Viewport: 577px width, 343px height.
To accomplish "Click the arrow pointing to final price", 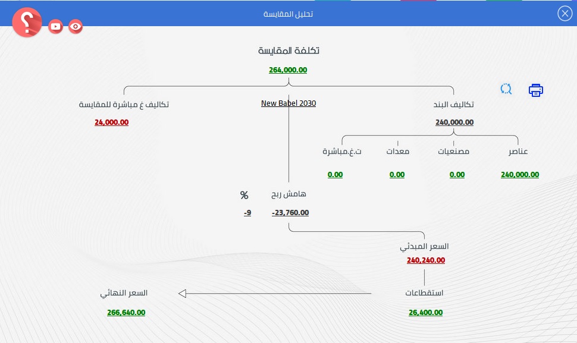I will pos(183,293).
